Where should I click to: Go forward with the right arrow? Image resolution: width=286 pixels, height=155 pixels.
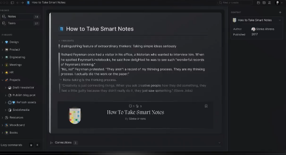click(22, 3)
